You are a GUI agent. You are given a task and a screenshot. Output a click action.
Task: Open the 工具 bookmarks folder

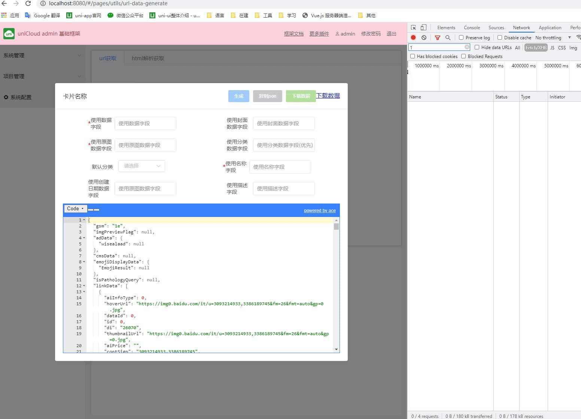(x=263, y=15)
